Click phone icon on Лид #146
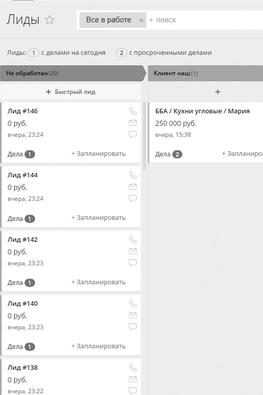Image resolution: width=263 pixels, height=395 pixels. 133,111
